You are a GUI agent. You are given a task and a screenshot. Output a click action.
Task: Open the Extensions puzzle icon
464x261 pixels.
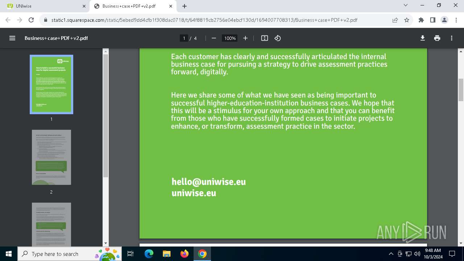tap(421, 20)
